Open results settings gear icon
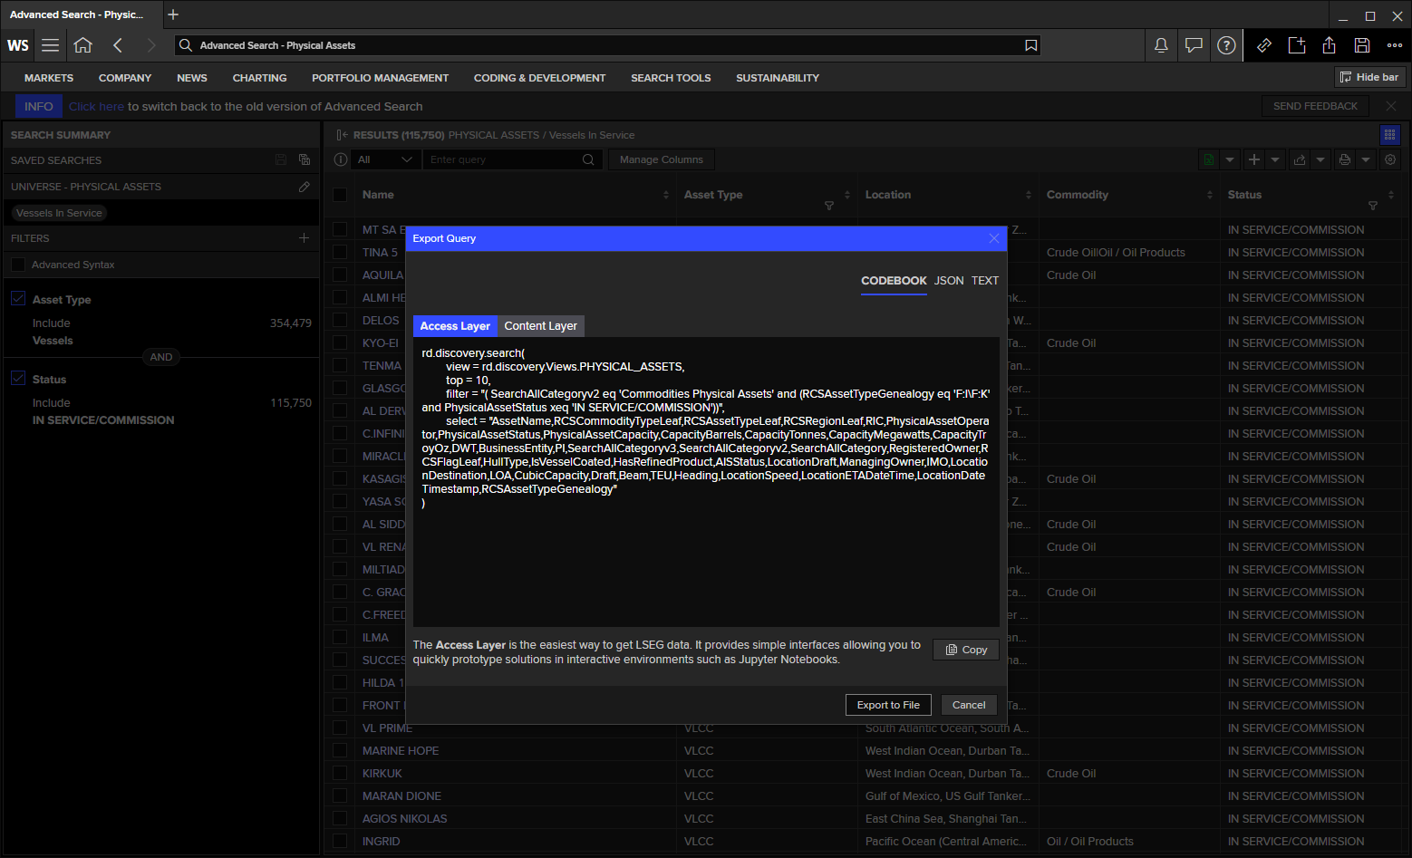 click(1390, 159)
